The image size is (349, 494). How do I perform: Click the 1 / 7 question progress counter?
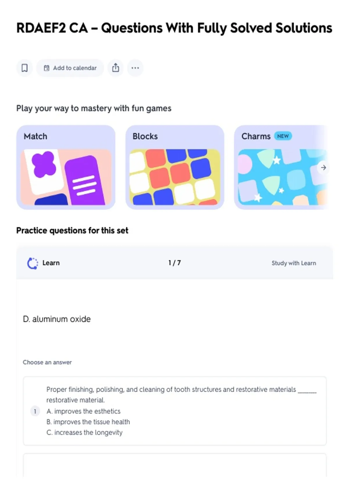(x=174, y=263)
